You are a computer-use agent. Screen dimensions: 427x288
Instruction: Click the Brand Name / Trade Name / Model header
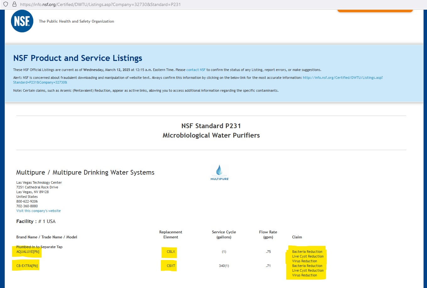pos(47,237)
